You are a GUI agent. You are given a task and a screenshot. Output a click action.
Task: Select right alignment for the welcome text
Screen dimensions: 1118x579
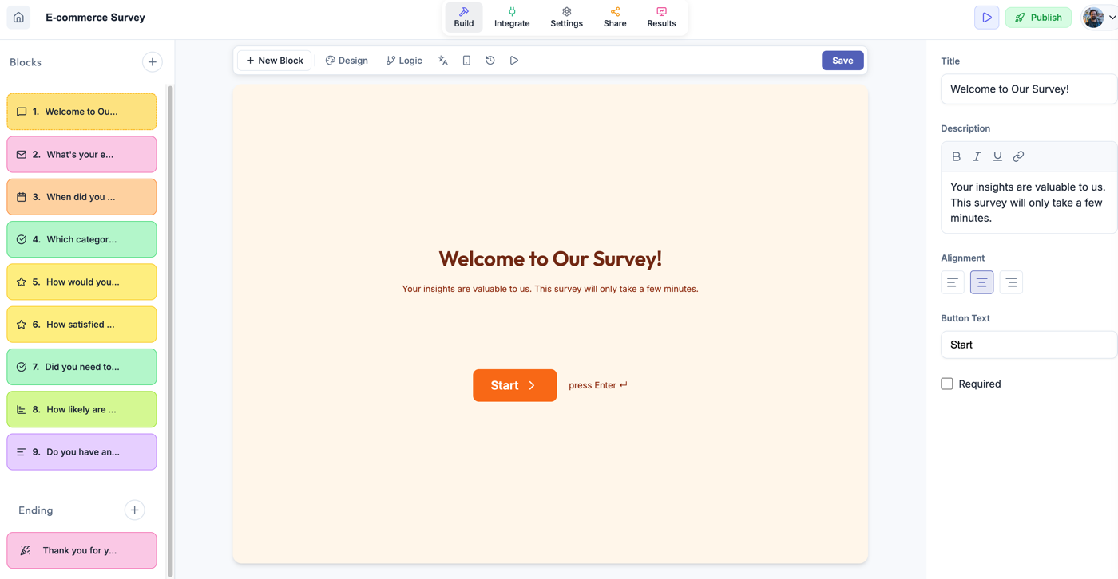[x=1010, y=282]
